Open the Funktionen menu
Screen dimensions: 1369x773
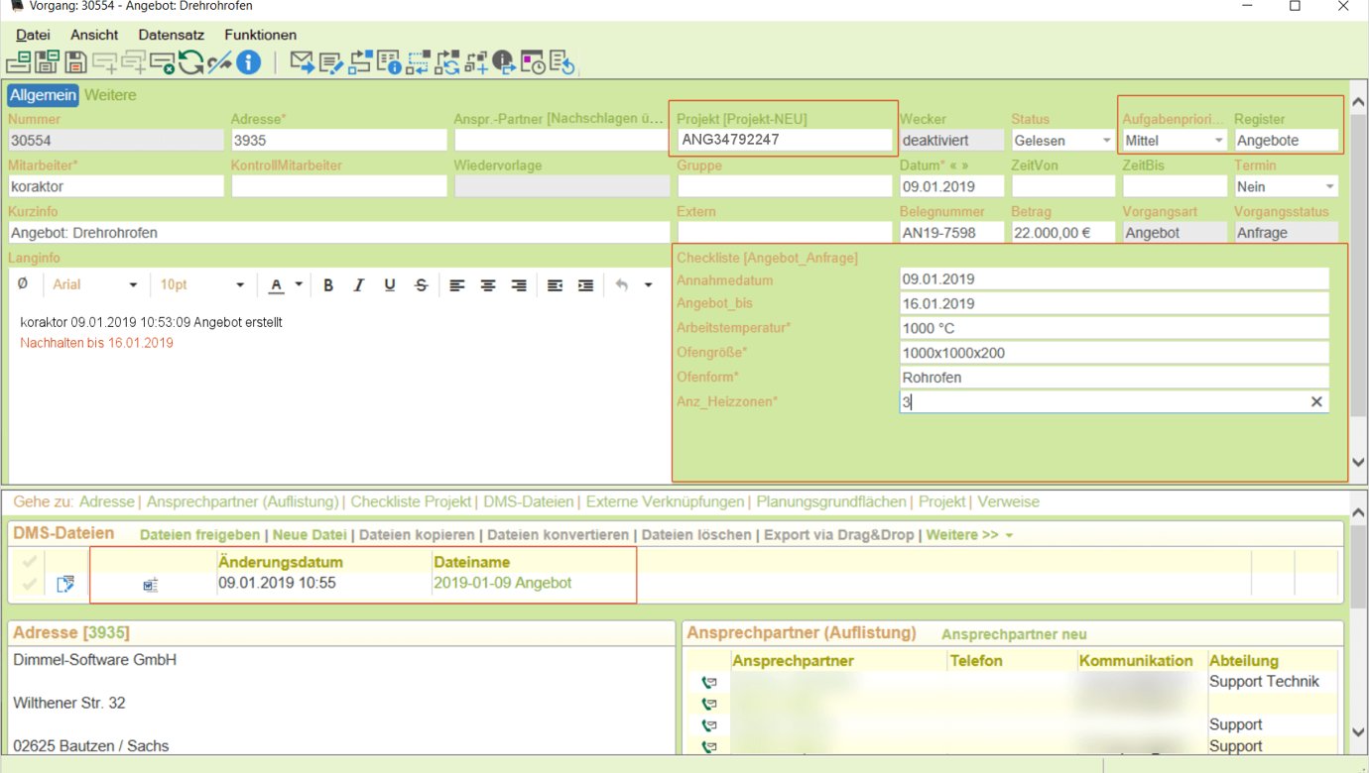pyautogui.click(x=260, y=35)
